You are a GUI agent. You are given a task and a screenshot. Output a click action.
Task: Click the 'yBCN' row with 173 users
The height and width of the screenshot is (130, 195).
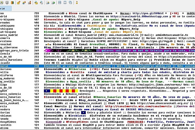pyautogui.click(x=97, y=91)
